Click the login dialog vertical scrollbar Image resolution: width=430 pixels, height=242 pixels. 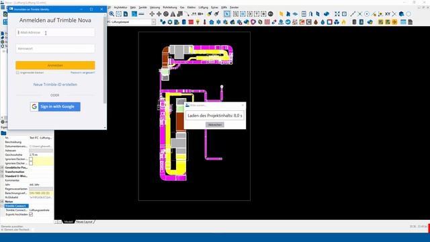click(x=105, y=59)
